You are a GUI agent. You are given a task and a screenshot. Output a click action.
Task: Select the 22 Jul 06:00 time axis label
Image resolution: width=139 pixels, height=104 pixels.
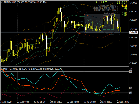[x=40, y=102]
